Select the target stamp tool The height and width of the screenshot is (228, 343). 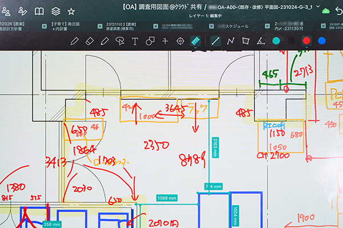(180, 41)
